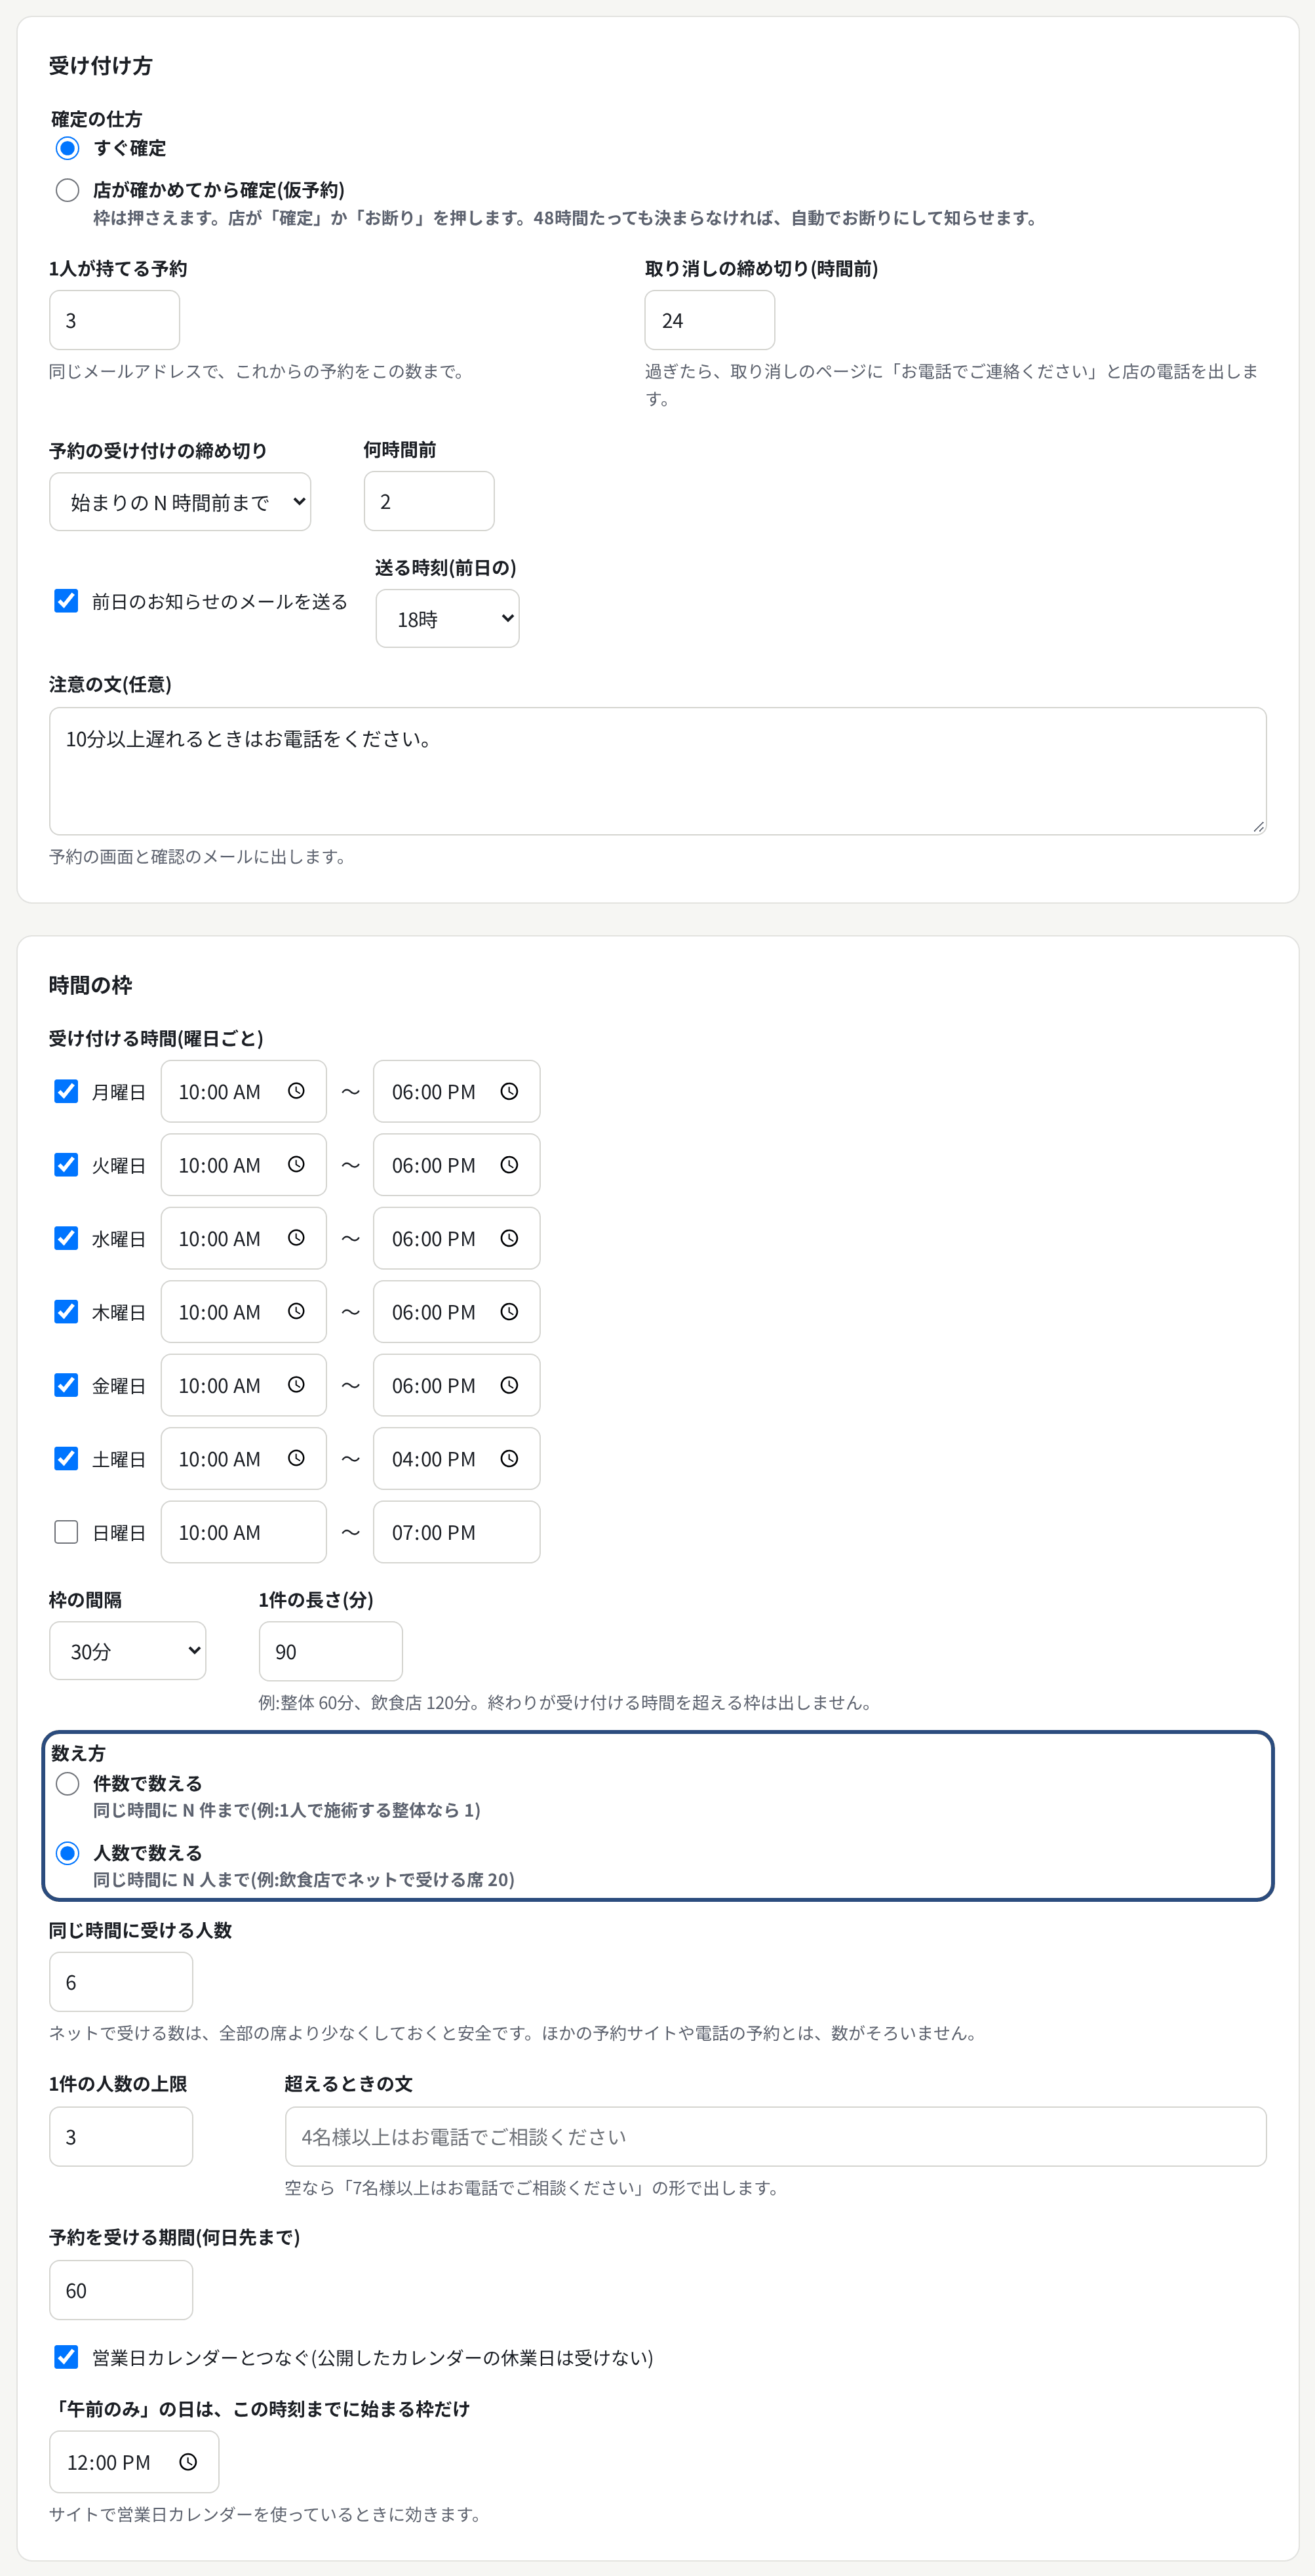Viewport: 1315px width, 2576px height.
Task: Click the 数え方 group label
Action: coord(78,1753)
